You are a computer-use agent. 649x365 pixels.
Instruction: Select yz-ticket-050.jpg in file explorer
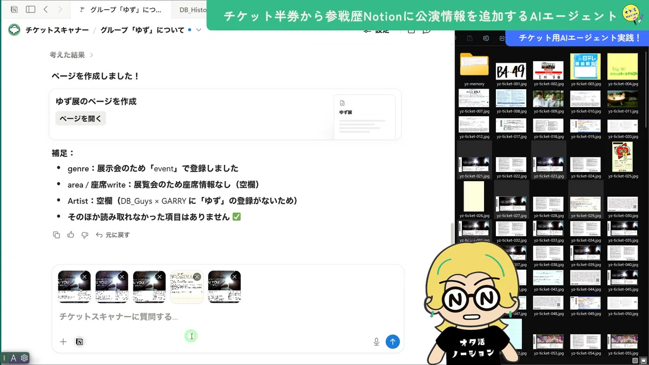pyautogui.click(x=623, y=305)
